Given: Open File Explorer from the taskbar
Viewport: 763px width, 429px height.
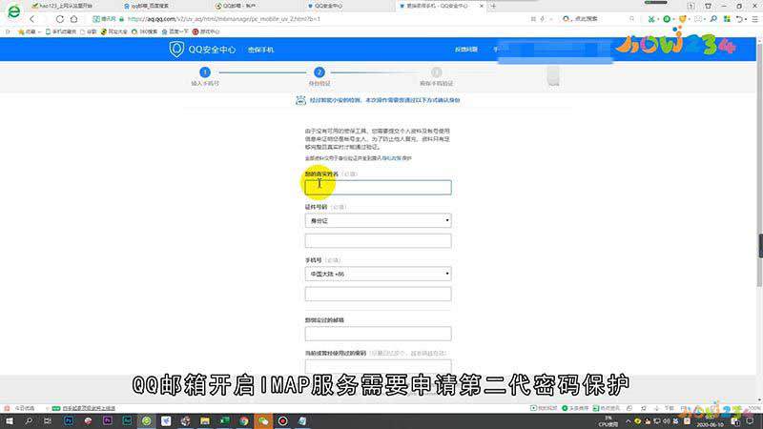Looking at the screenshot, I should pos(205,421).
